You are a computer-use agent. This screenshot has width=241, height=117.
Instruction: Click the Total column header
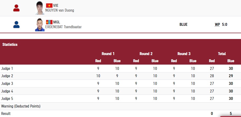click(x=222, y=54)
